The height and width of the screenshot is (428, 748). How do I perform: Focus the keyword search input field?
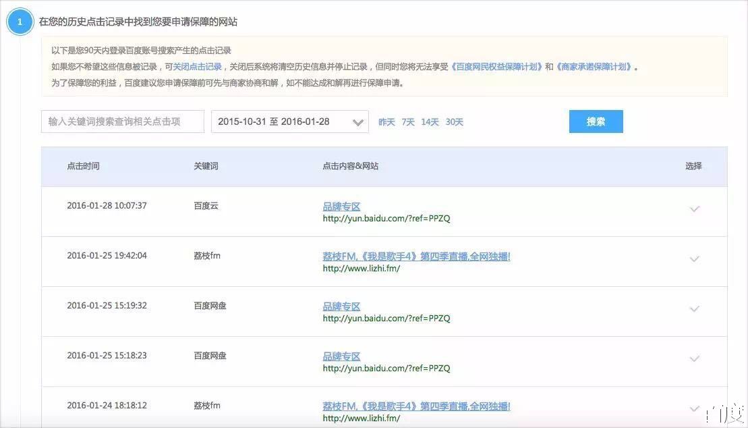pyautogui.click(x=123, y=122)
